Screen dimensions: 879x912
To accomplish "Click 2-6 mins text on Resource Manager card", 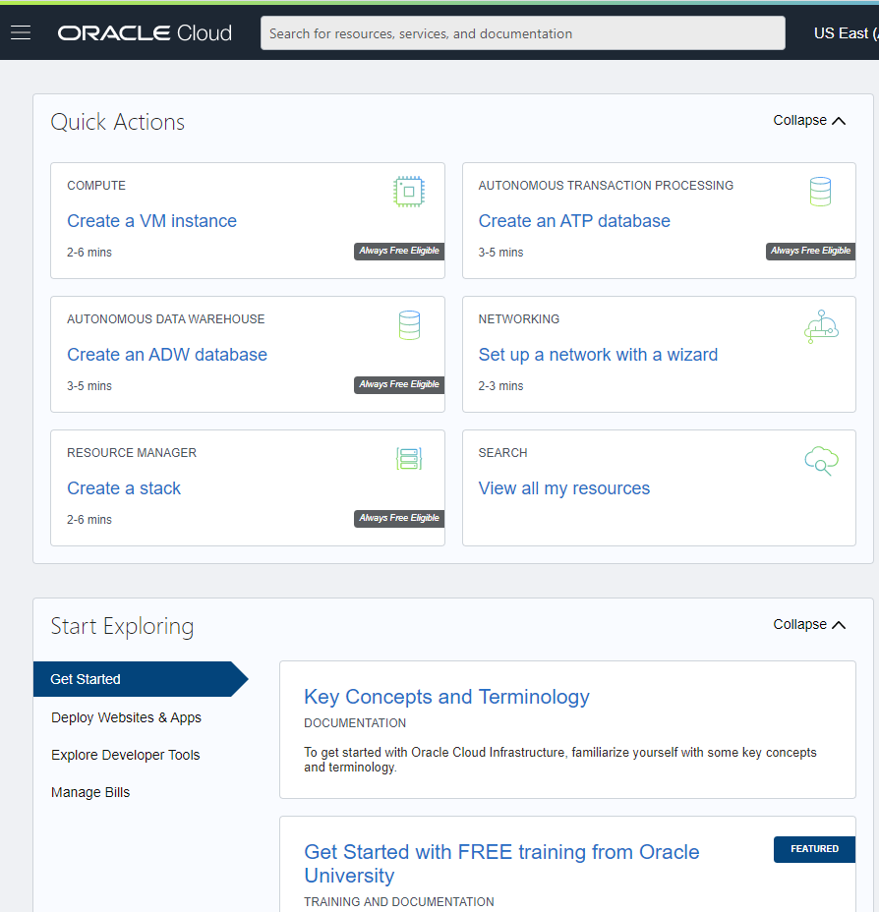I will coord(89,520).
